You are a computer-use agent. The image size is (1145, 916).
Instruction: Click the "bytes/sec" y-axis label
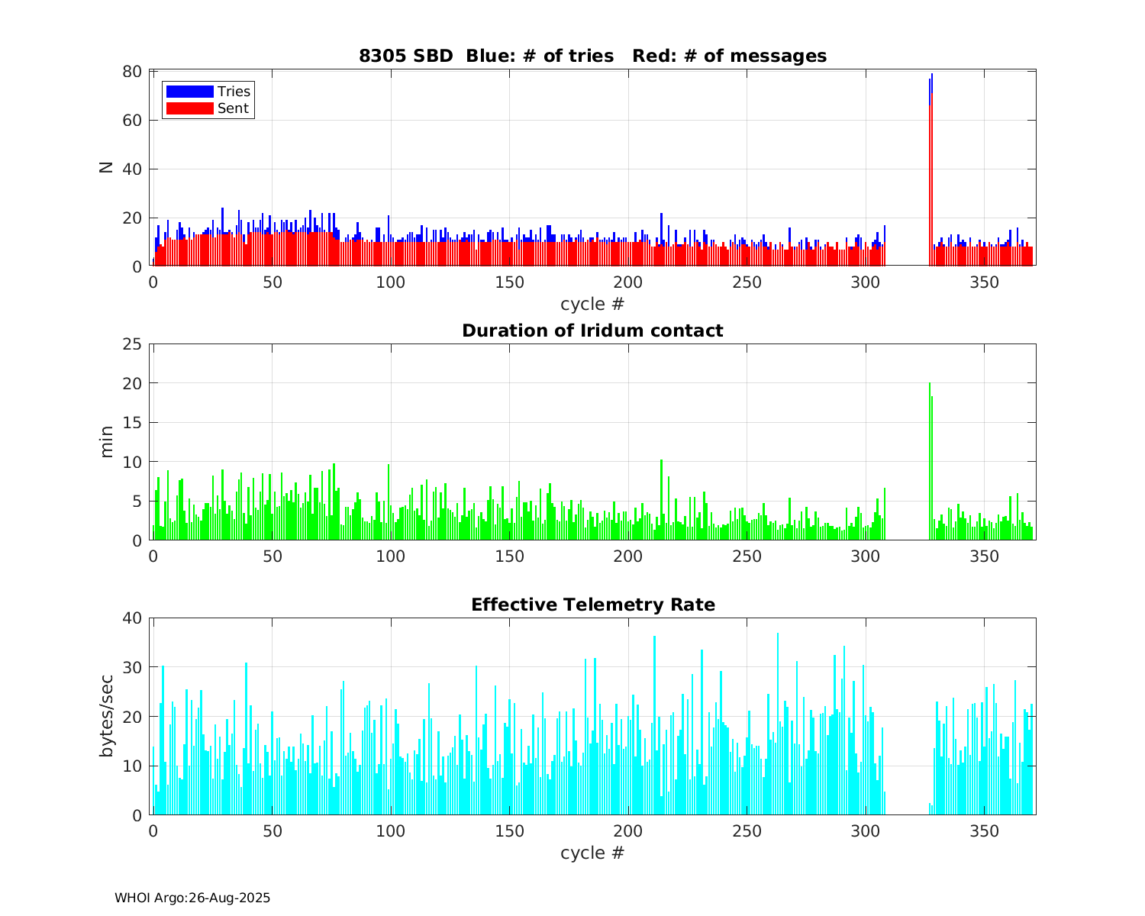click(x=106, y=716)
